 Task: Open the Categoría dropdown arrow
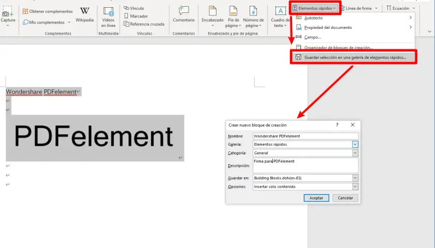click(355, 153)
